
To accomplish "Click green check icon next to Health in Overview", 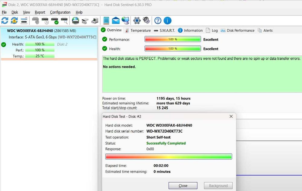I will 104,49.
